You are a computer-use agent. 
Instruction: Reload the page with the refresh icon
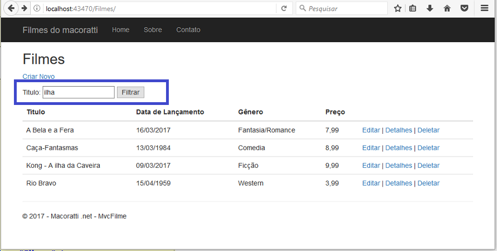point(284,8)
